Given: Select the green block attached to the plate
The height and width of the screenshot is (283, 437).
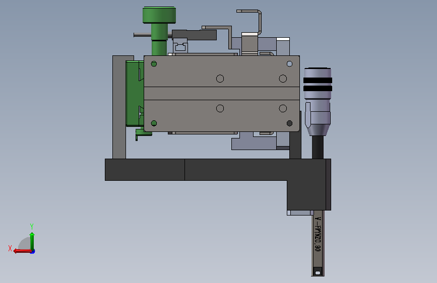Looking at the screenshot, I should (135, 93).
